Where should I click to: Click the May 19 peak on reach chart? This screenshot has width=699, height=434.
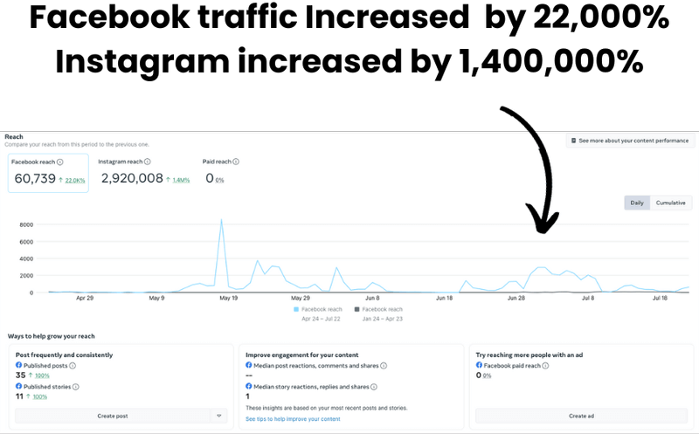pyautogui.click(x=222, y=221)
